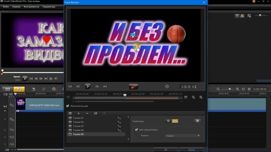271x152 pixels.
Task: Open the Файл menu
Action: click(6, 7)
